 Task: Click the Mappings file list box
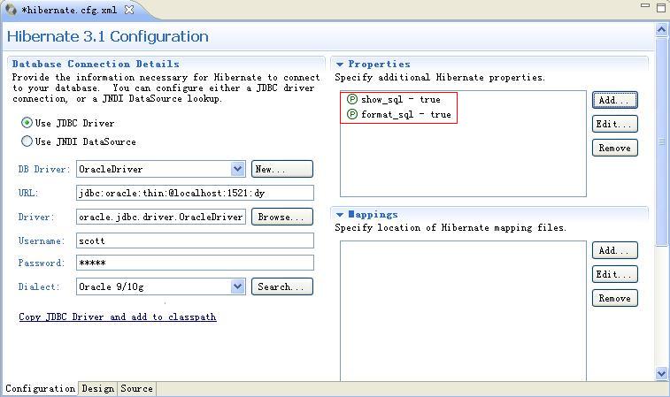463,310
